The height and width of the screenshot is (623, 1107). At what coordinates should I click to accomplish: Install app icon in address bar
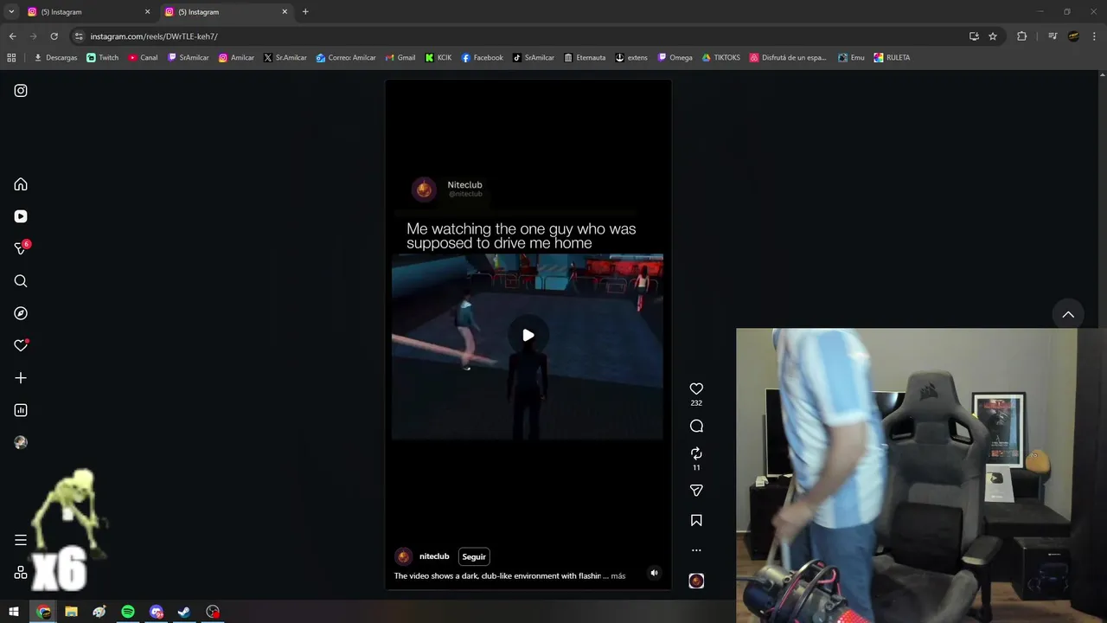[x=974, y=36]
